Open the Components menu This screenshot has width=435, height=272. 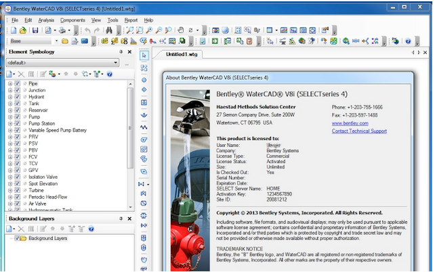(72, 20)
